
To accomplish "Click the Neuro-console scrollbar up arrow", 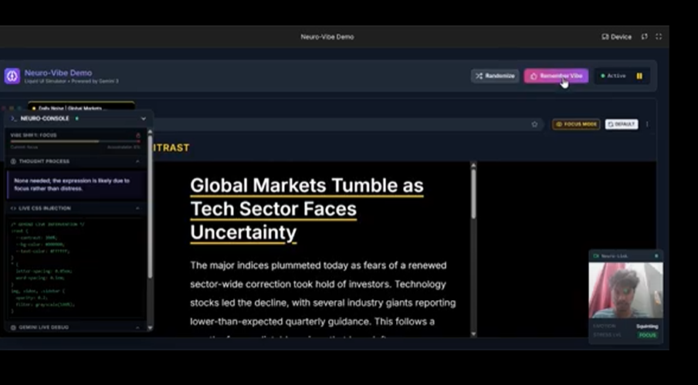I will pyautogui.click(x=150, y=132).
